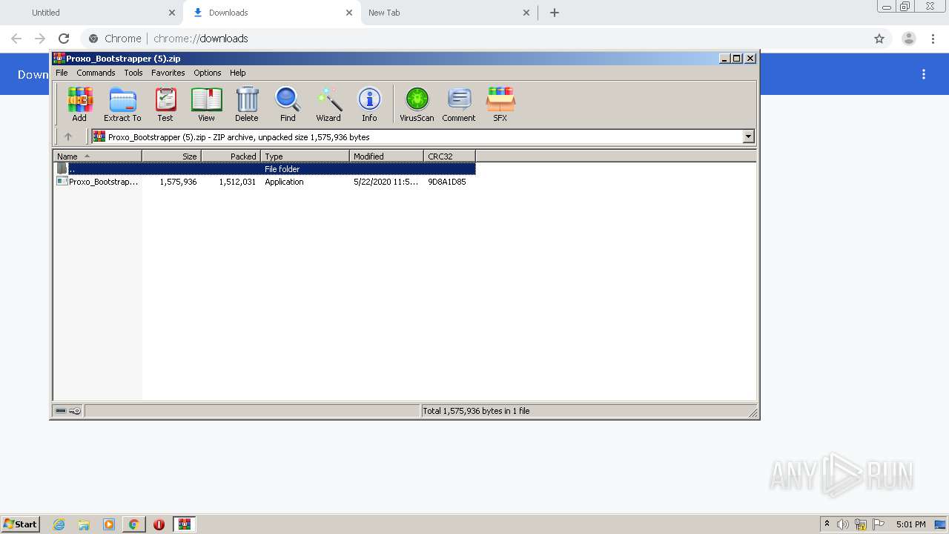Click the WinRAR taskbar button
This screenshot has height=534, width=949.
(x=185, y=524)
